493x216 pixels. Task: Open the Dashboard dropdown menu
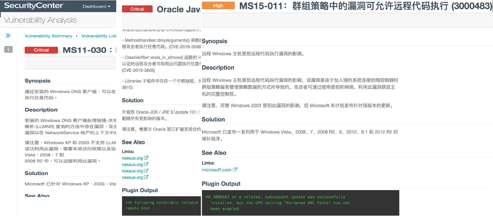(x=96, y=7)
